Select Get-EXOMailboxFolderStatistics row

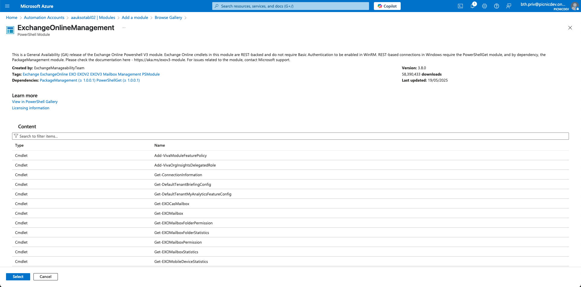290,232
